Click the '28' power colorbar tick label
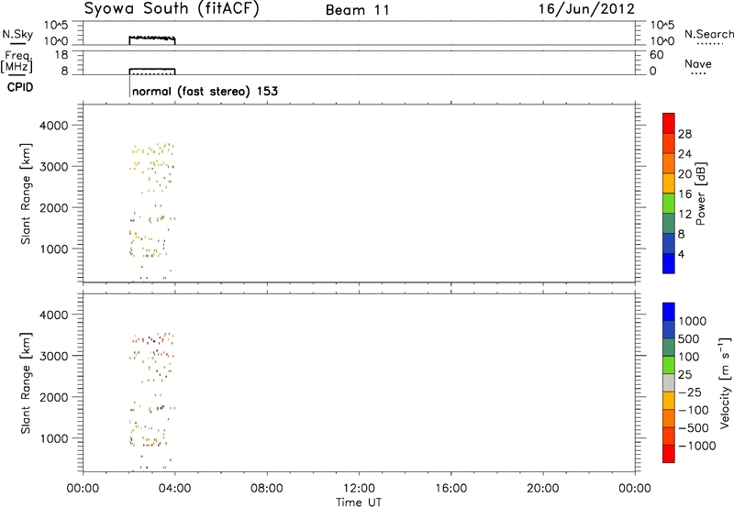Image resolution: width=734 pixels, height=508 pixels. coord(684,134)
